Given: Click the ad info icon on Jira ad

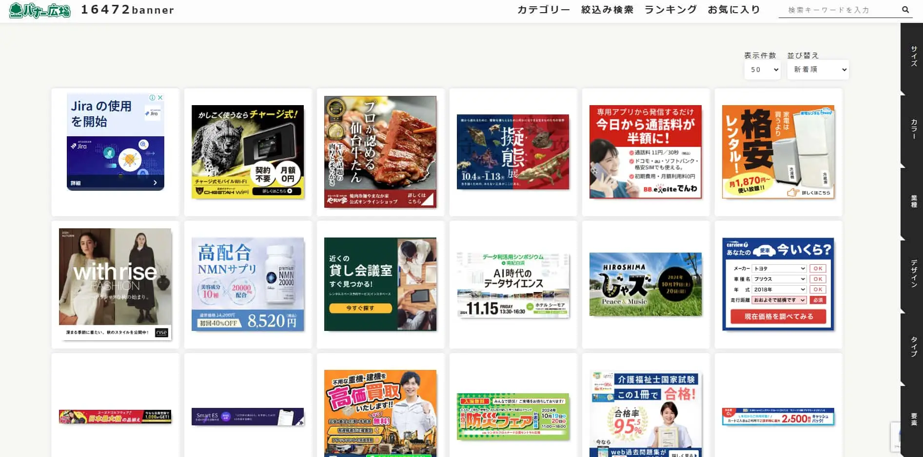Looking at the screenshot, I should [152, 98].
